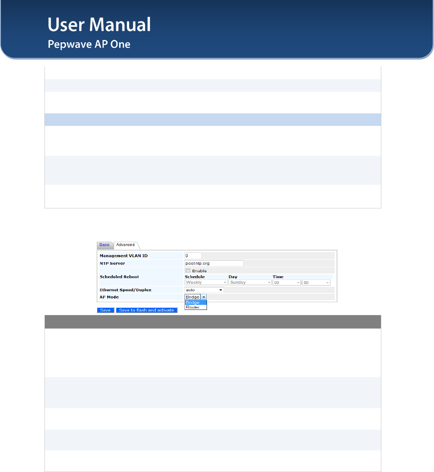Click the AP Mode label
Screen dimensions: 434x472
109,297
